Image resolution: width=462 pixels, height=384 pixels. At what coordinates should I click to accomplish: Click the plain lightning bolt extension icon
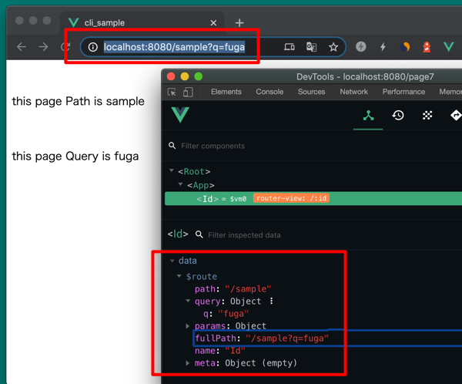tap(383, 46)
